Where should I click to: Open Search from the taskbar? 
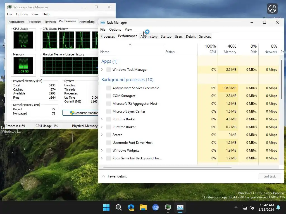point(118,207)
